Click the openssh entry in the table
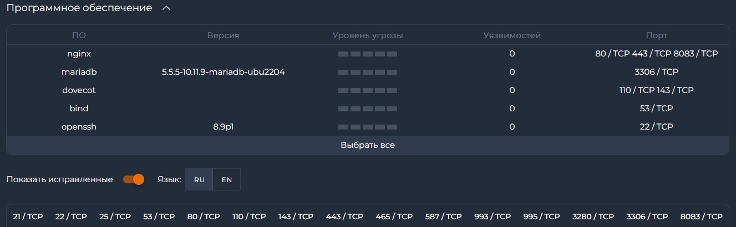736x227 pixels. 79,127
